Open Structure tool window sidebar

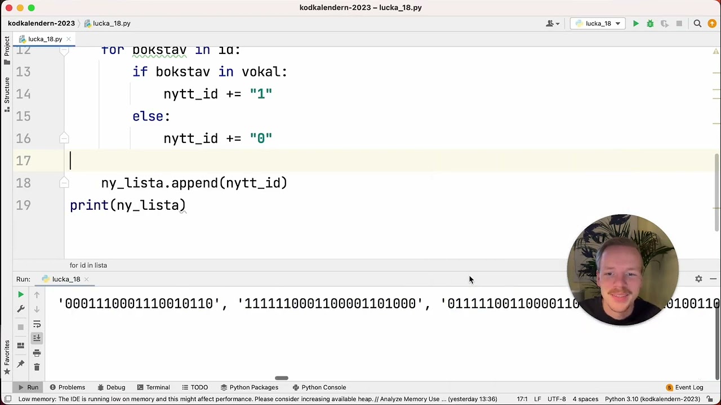click(x=7, y=94)
